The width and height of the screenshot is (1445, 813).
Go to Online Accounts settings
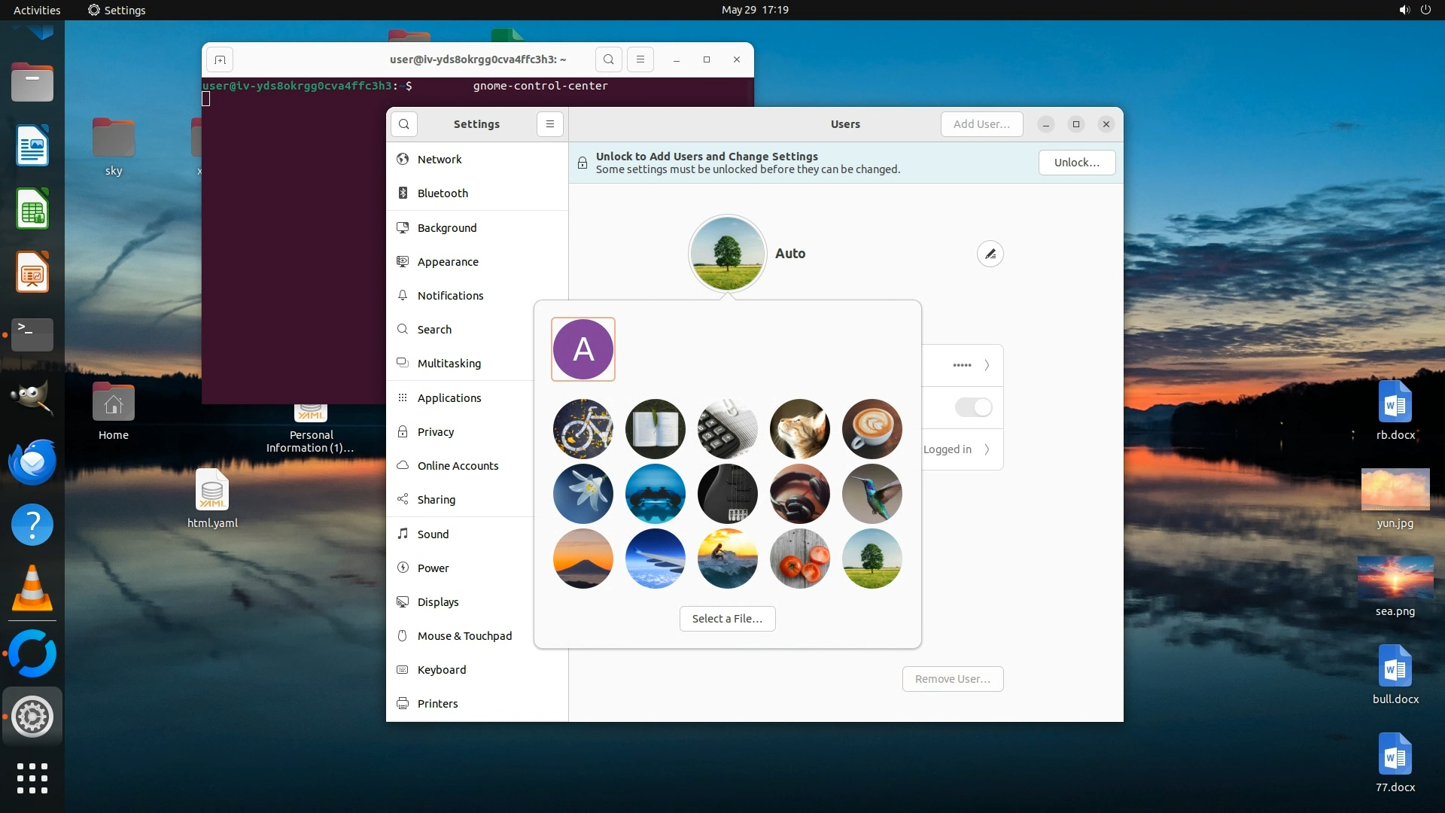coord(458,466)
